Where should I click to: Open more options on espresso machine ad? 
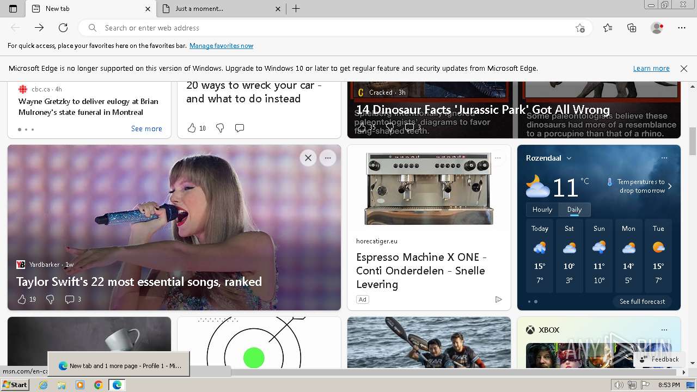(498, 158)
